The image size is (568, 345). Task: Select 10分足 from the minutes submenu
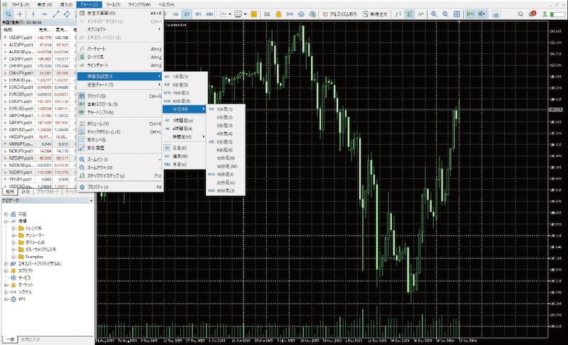pos(224,156)
